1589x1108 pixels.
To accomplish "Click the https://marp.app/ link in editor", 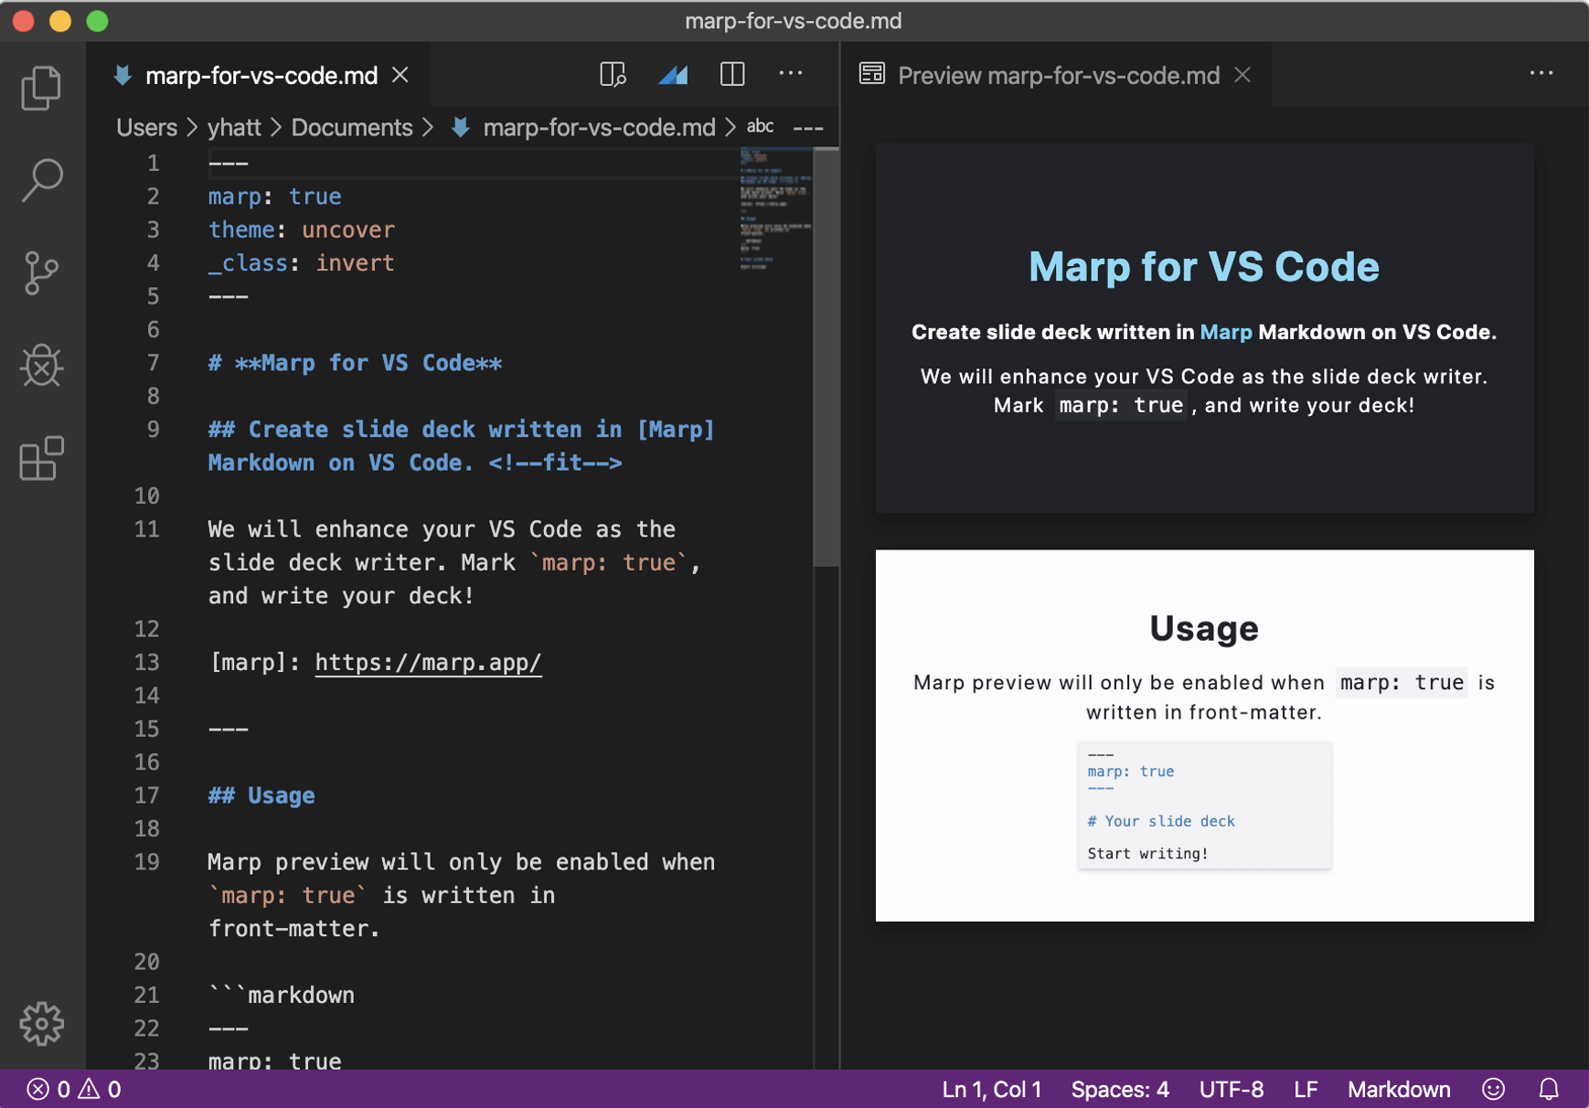I will coord(428,662).
